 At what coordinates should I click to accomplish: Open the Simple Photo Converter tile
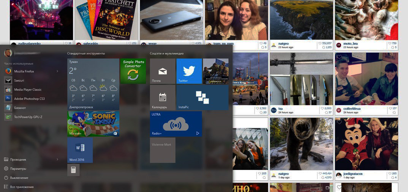click(133, 71)
